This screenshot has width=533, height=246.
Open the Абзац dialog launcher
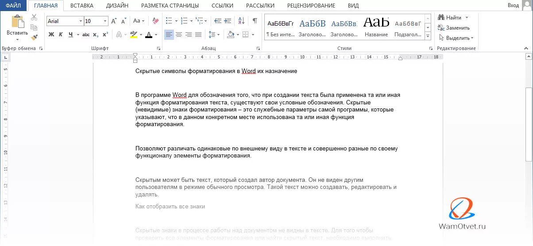coord(258,49)
